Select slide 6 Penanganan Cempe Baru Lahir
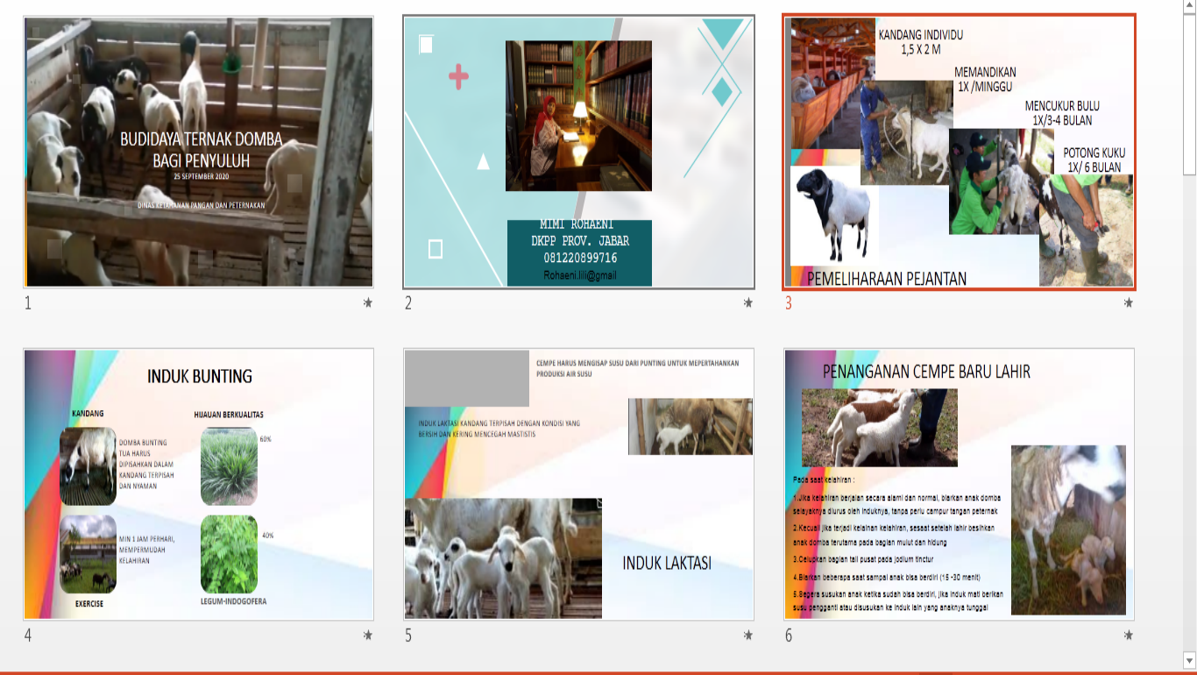Screen dimensions: 1197x675 click(x=959, y=485)
